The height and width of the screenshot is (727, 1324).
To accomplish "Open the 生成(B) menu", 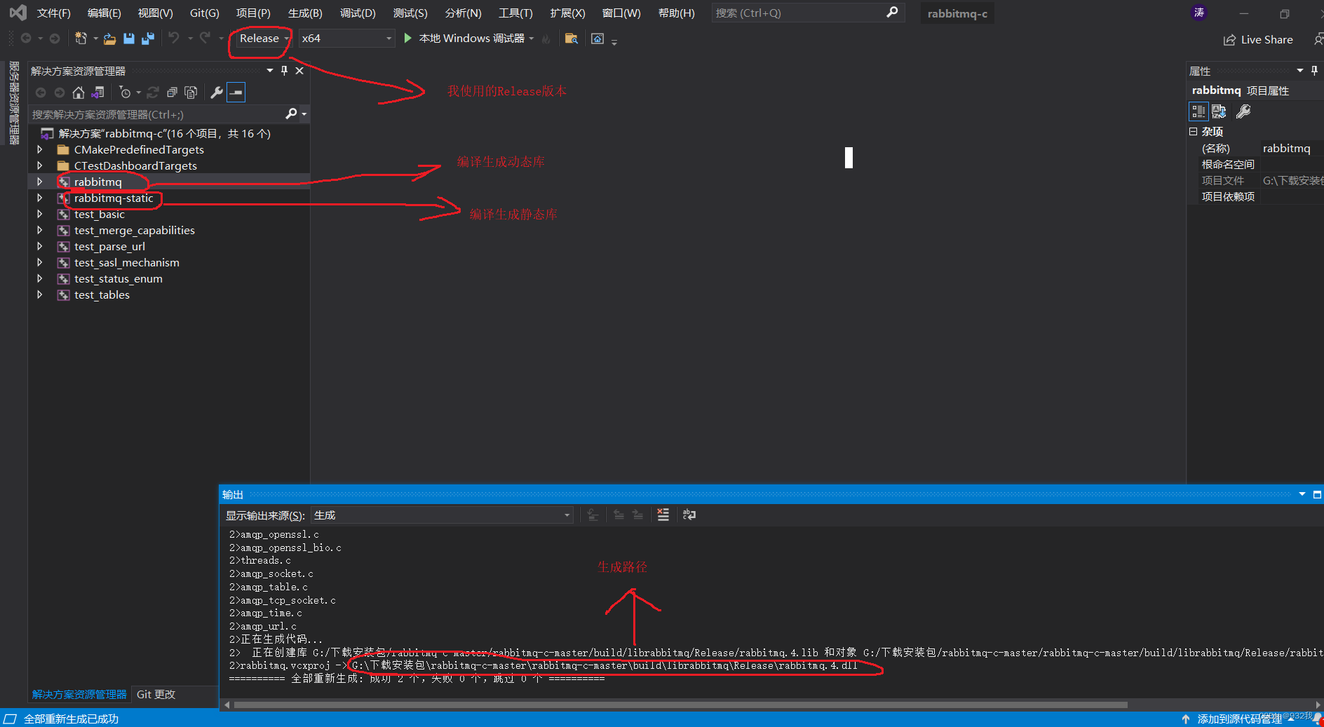I will (x=304, y=13).
